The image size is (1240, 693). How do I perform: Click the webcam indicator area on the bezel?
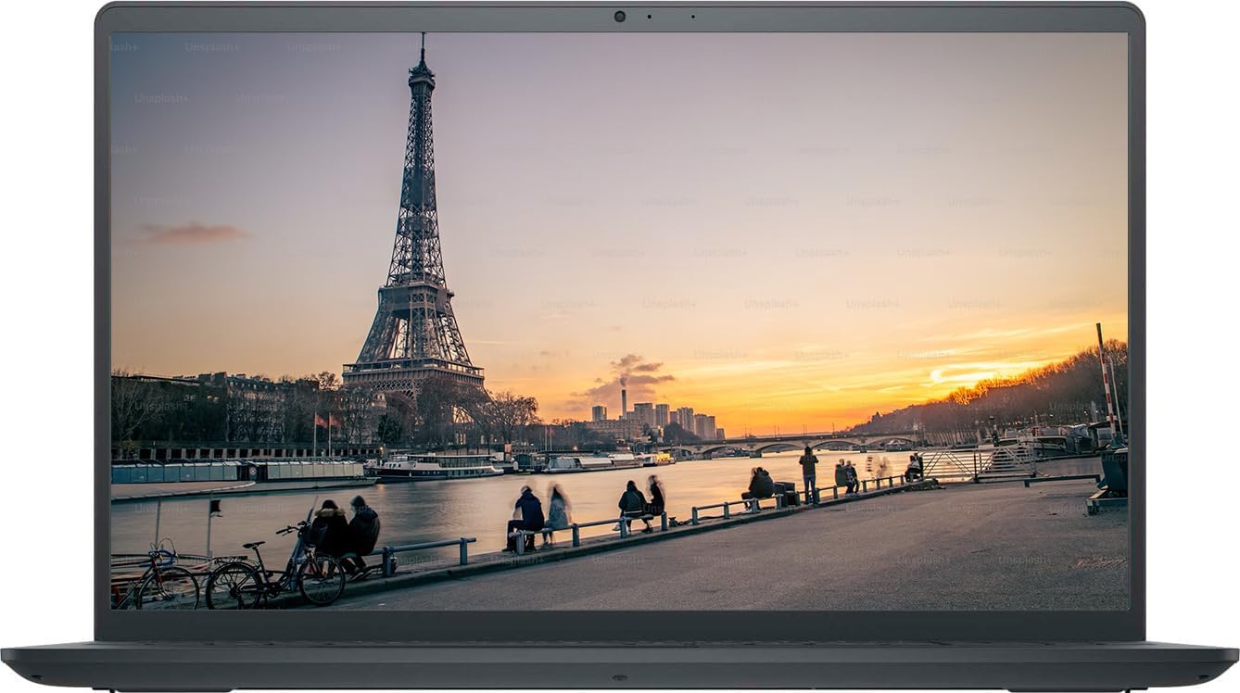pyautogui.click(x=635, y=17)
